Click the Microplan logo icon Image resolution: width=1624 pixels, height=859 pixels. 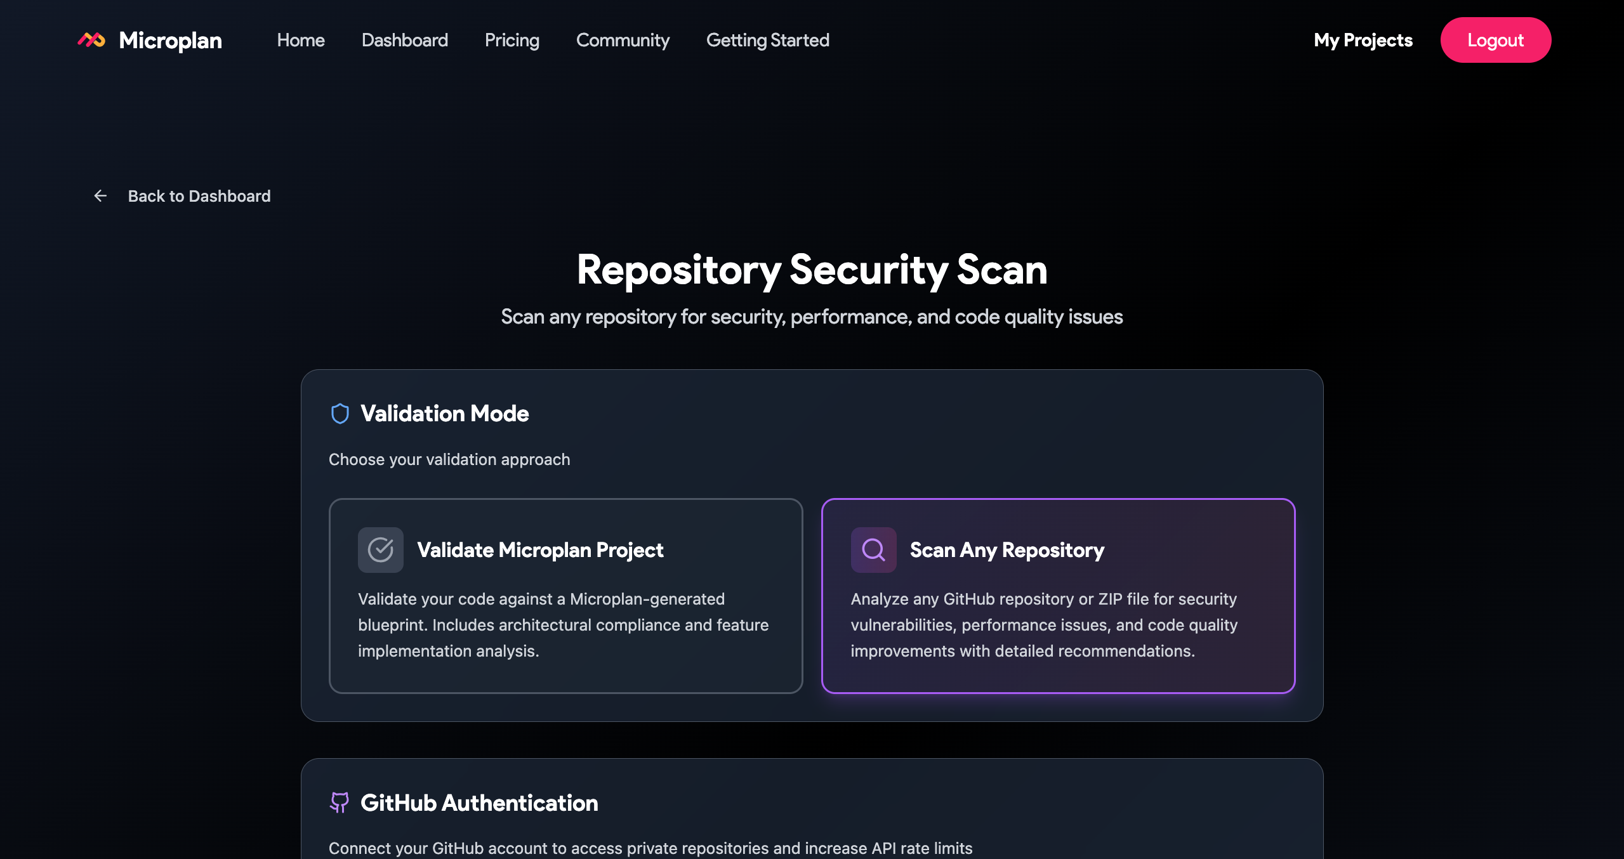pyautogui.click(x=91, y=40)
